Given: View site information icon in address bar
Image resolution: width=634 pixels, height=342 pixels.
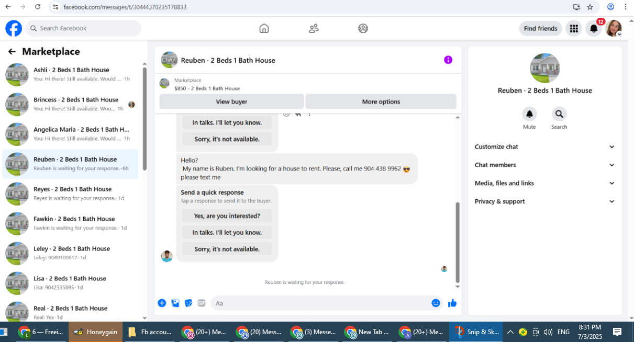Looking at the screenshot, I should coord(55,7).
